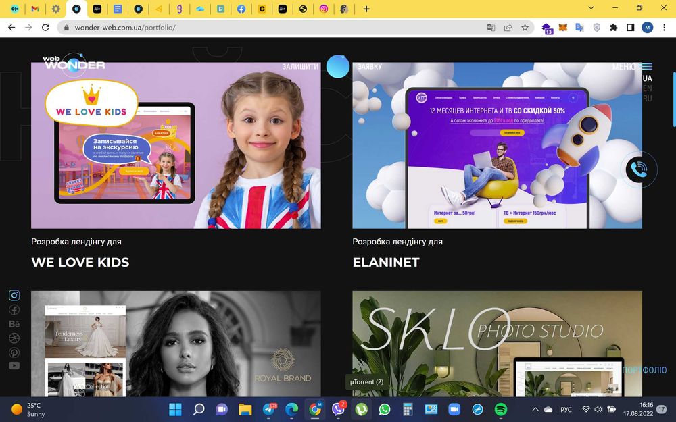Open Telegram from the taskbar
Image resolution: width=676 pixels, height=422 pixels.
click(270, 409)
